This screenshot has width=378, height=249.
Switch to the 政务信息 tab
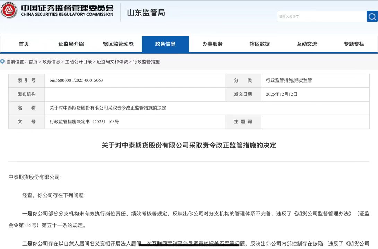click(x=165, y=44)
